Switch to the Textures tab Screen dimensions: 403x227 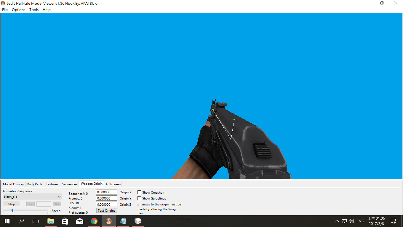pyautogui.click(x=52, y=184)
